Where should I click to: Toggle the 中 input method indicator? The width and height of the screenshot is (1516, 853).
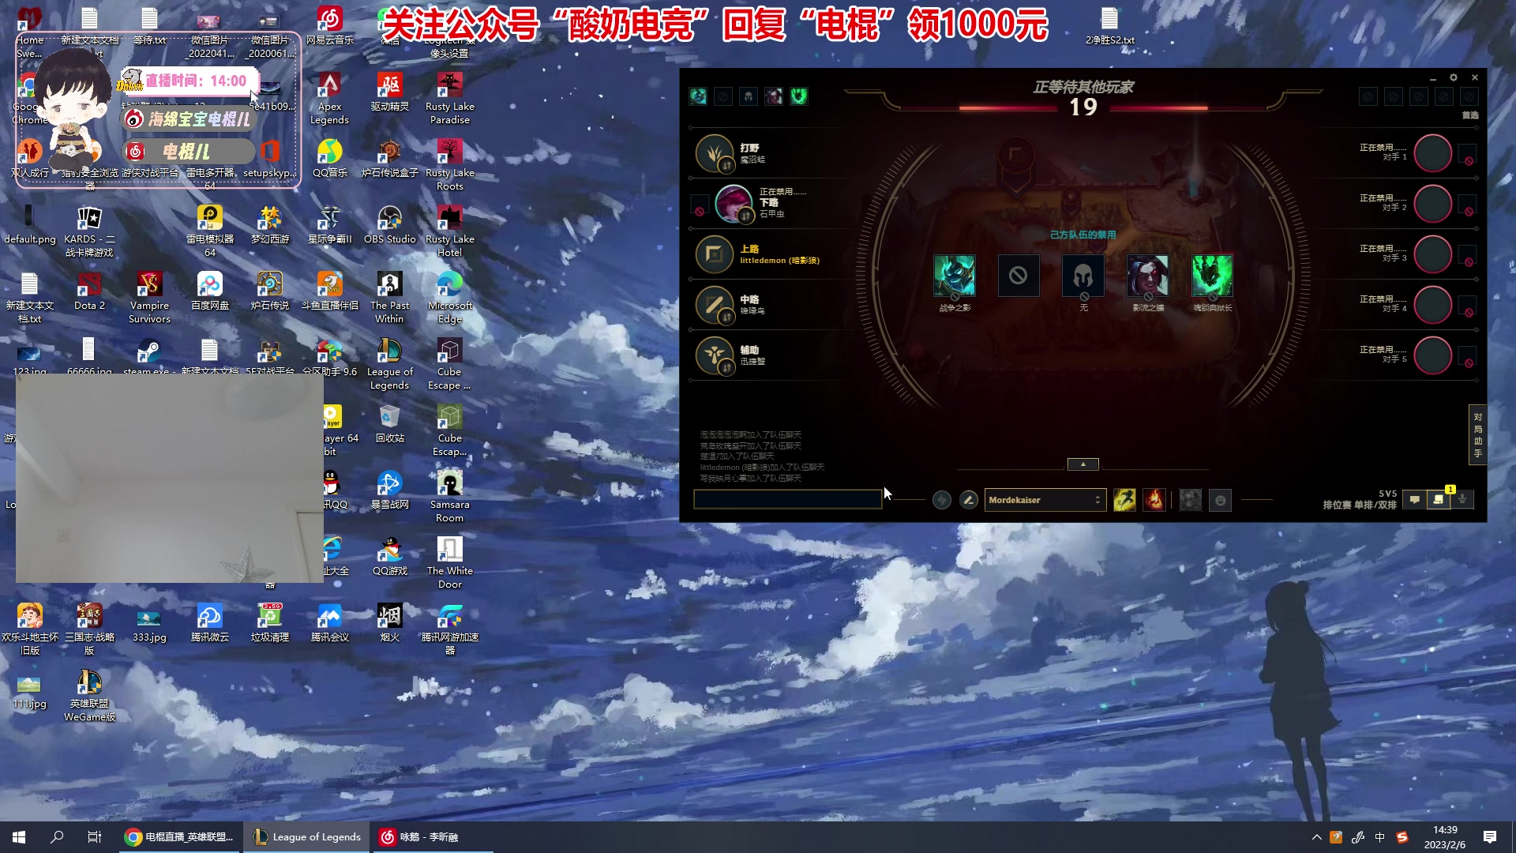1379,837
